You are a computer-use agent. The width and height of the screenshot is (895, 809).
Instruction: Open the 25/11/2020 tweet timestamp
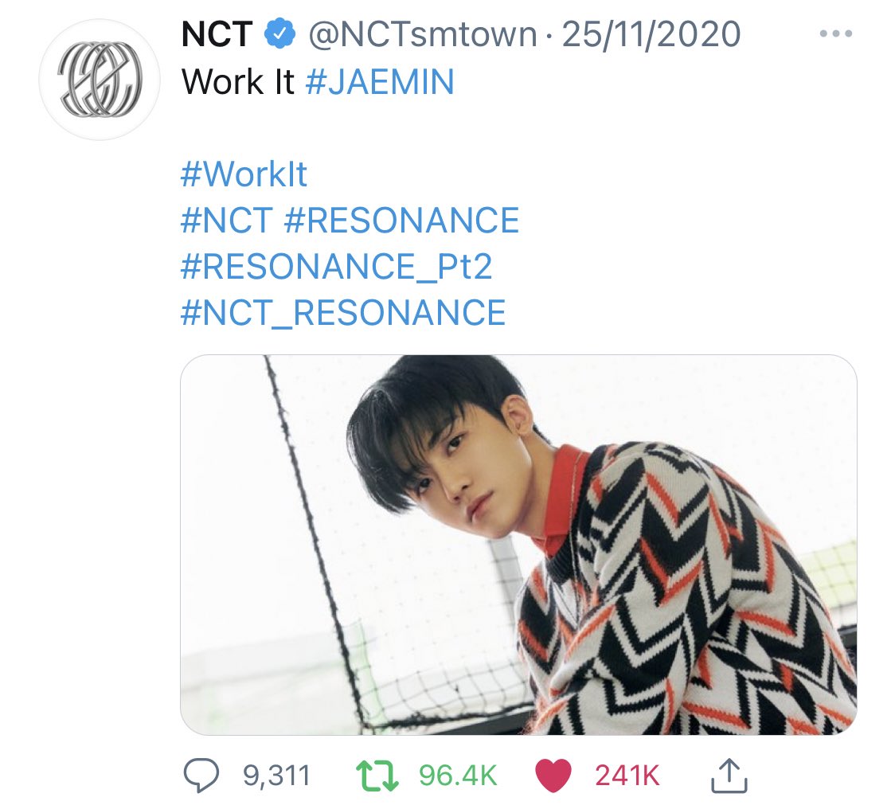click(651, 34)
